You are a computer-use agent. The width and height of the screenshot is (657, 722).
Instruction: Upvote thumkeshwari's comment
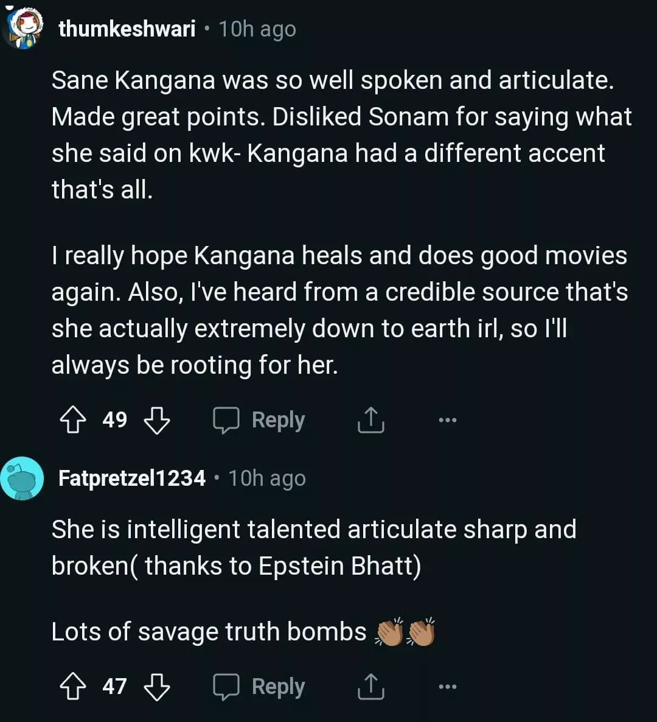(x=72, y=420)
